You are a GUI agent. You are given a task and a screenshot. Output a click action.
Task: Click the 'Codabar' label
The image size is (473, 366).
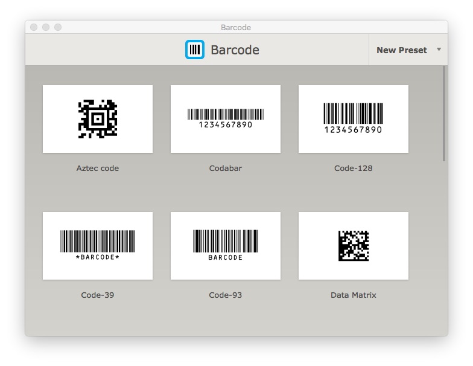tap(226, 168)
